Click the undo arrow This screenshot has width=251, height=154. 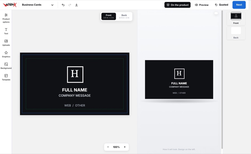(x=63, y=5)
